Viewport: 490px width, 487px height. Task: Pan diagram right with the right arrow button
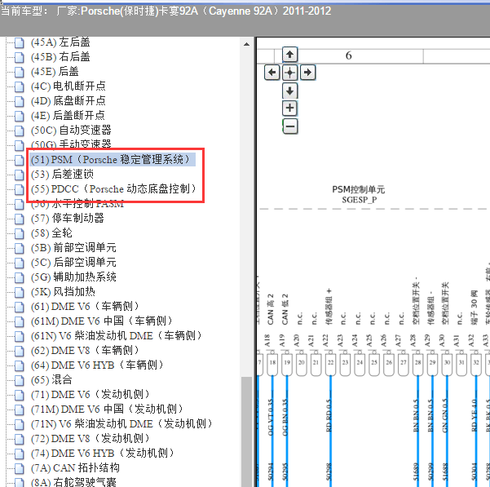pyautogui.click(x=308, y=73)
